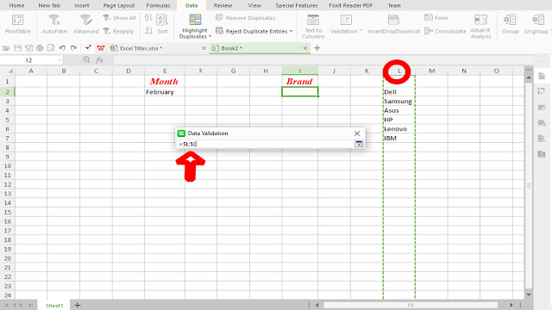Click the Undo icon in quick toolbar
This screenshot has height=310, width=552.
62,48
